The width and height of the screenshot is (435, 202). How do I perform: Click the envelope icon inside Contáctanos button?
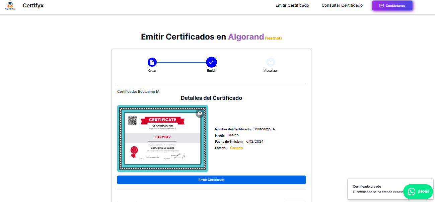382,5
